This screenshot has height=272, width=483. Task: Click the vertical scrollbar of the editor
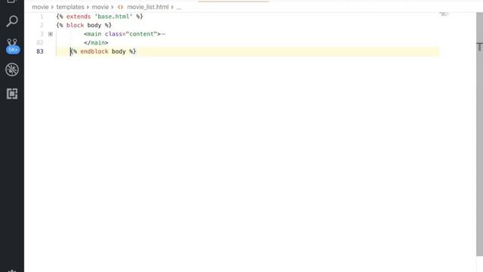pyautogui.click(x=479, y=134)
